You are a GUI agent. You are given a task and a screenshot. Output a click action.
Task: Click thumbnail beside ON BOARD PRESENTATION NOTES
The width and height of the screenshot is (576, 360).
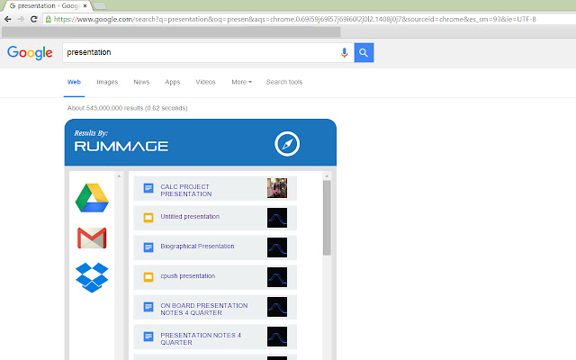pyautogui.click(x=277, y=307)
